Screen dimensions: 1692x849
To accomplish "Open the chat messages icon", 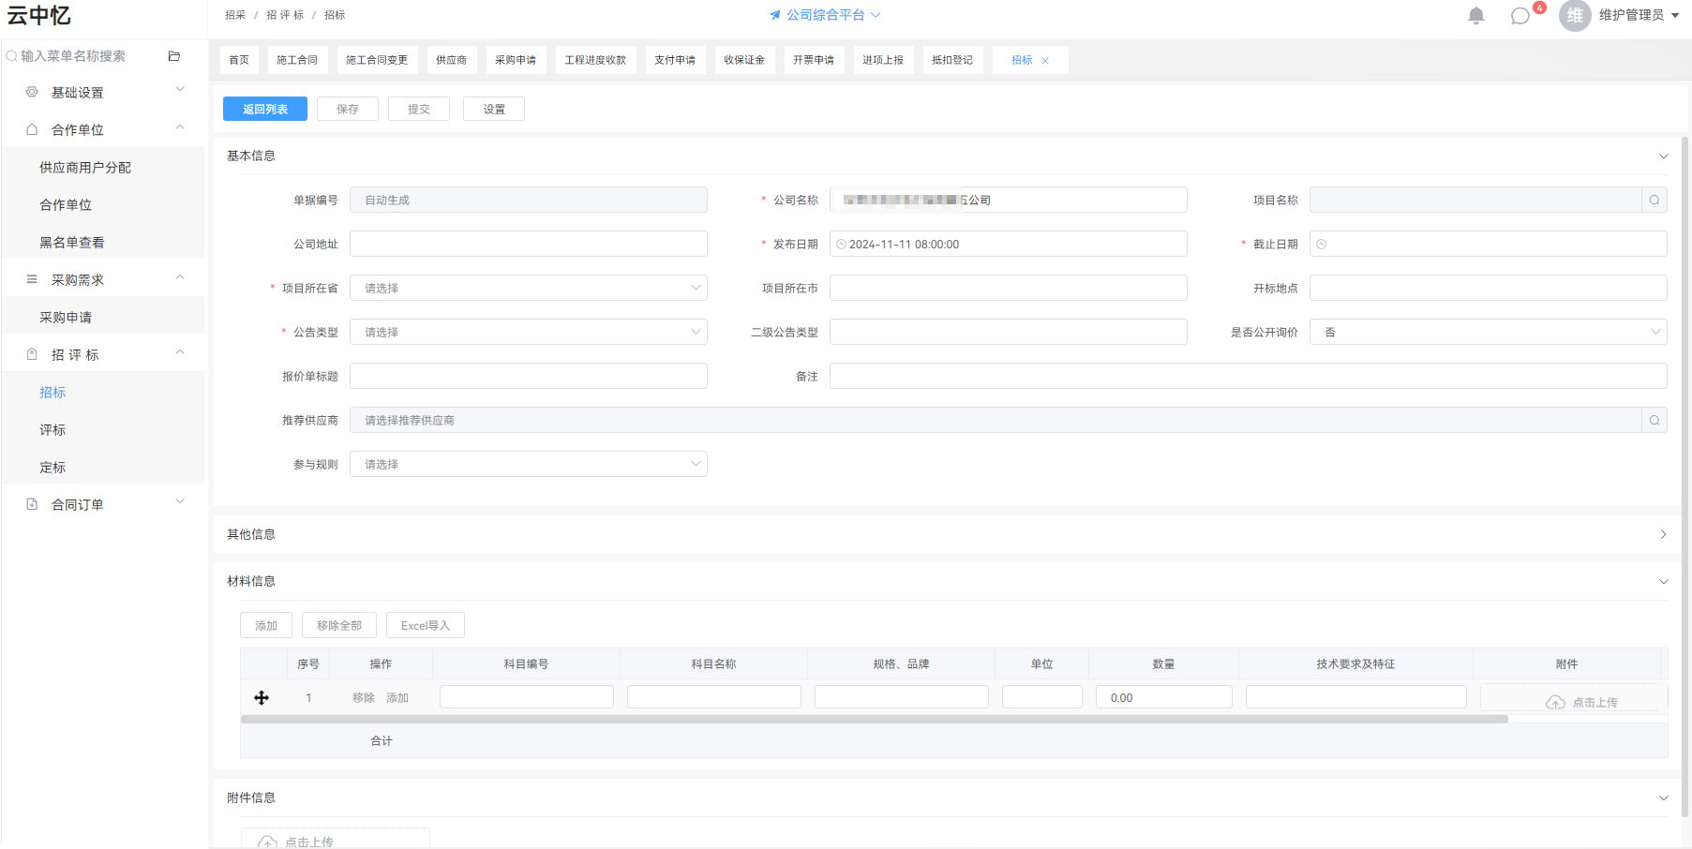I will coord(1520,16).
